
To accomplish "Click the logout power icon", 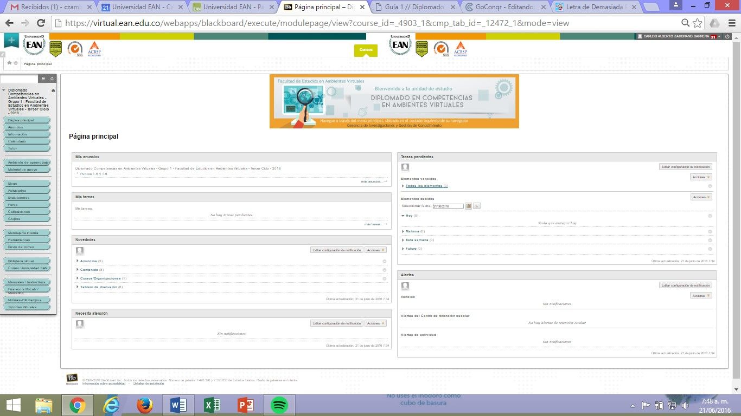I will click(727, 36).
